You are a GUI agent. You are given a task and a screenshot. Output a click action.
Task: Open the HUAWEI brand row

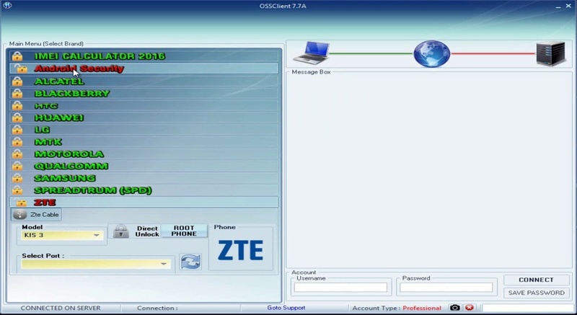pyautogui.click(x=144, y=117)
